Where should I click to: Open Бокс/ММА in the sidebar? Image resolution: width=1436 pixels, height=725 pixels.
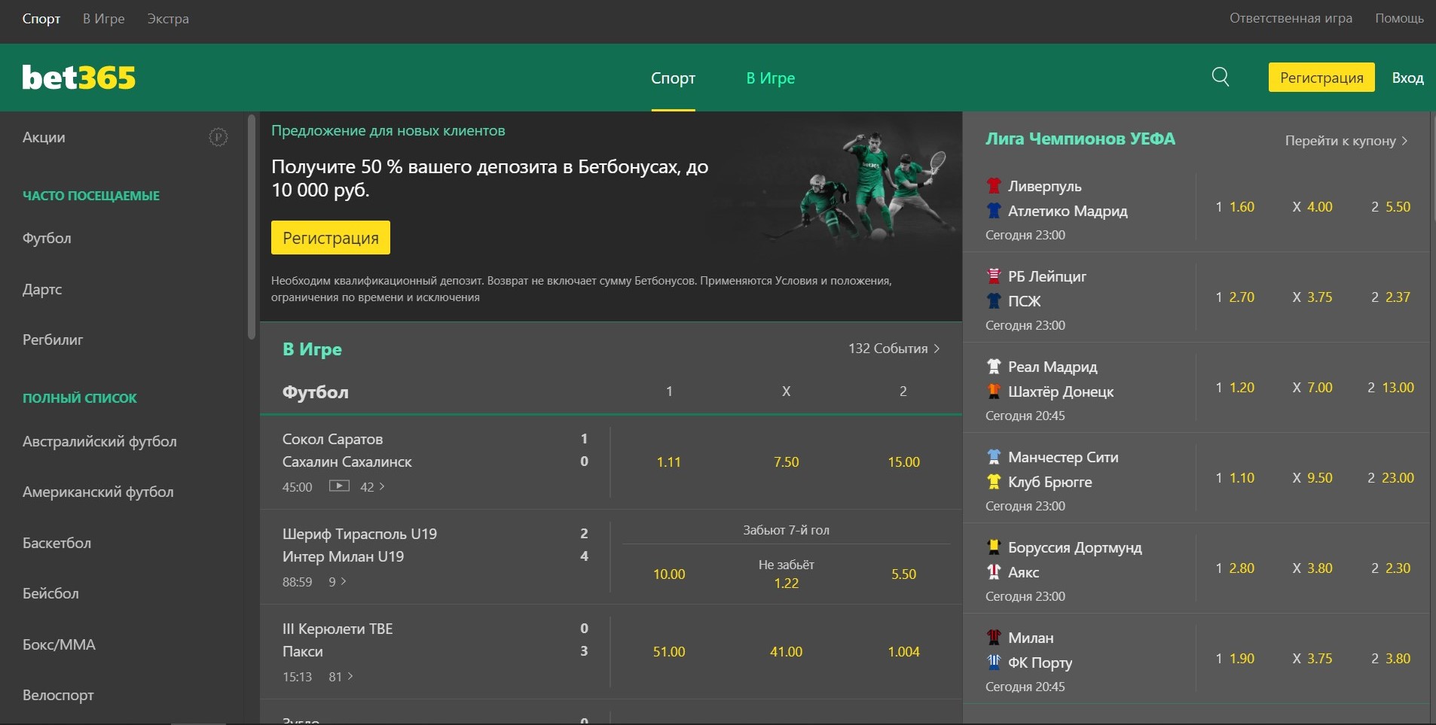click(59, 644)
